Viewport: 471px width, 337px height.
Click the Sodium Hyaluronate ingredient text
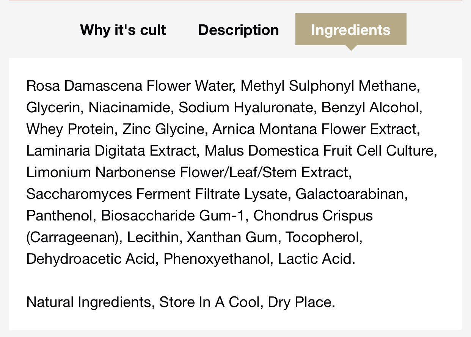pos(245,108)
